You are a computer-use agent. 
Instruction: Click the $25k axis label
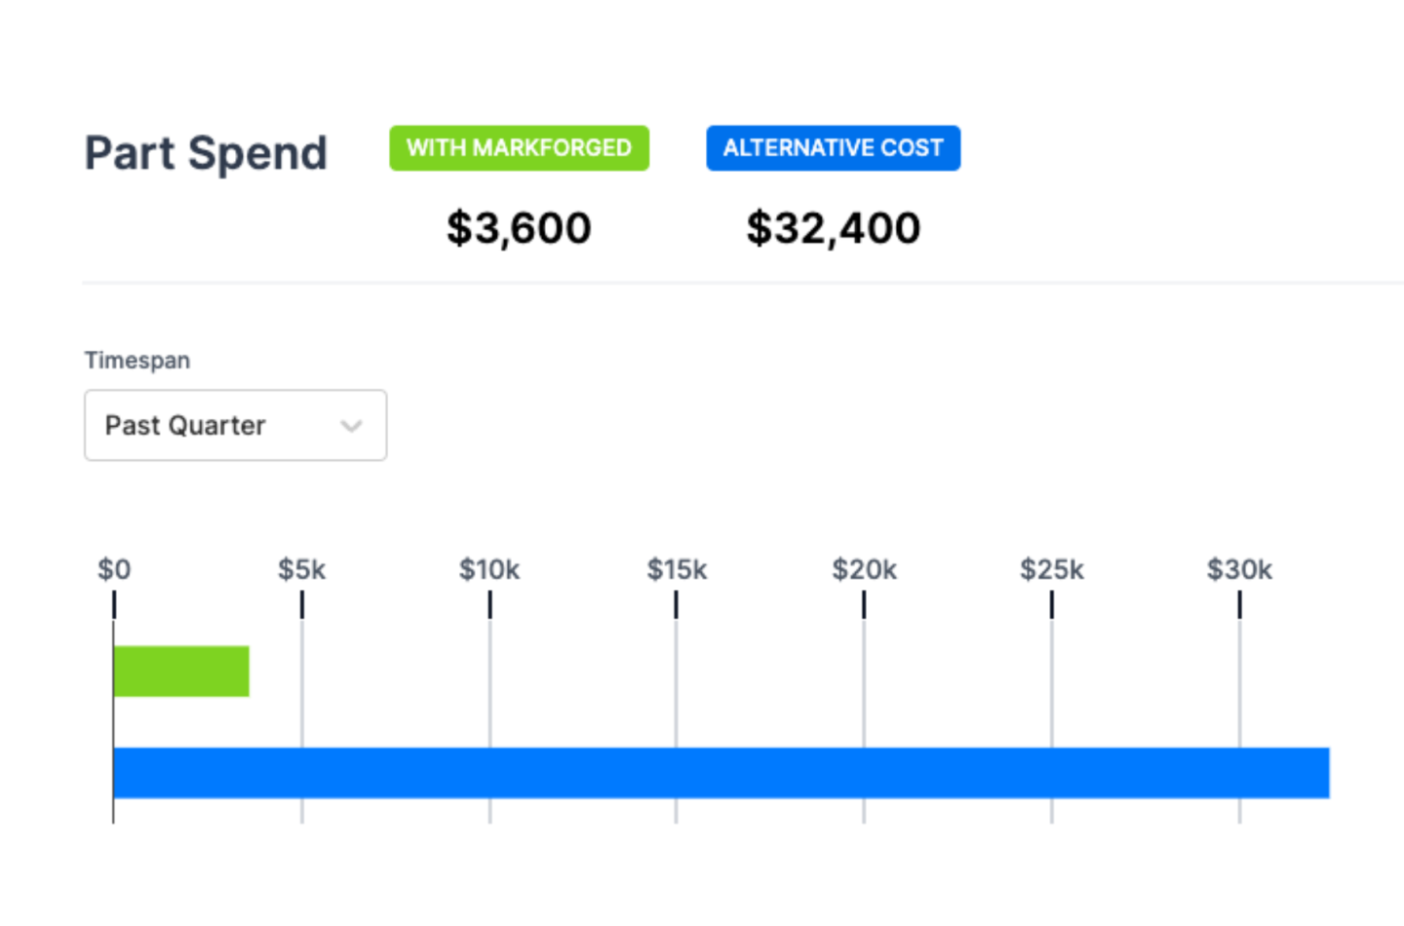(x=1051, y=569)
